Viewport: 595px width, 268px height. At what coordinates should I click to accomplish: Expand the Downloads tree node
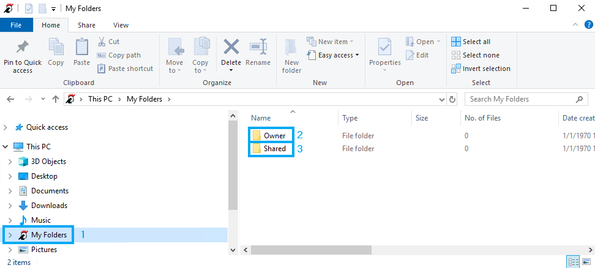click(x=10, y=206)
